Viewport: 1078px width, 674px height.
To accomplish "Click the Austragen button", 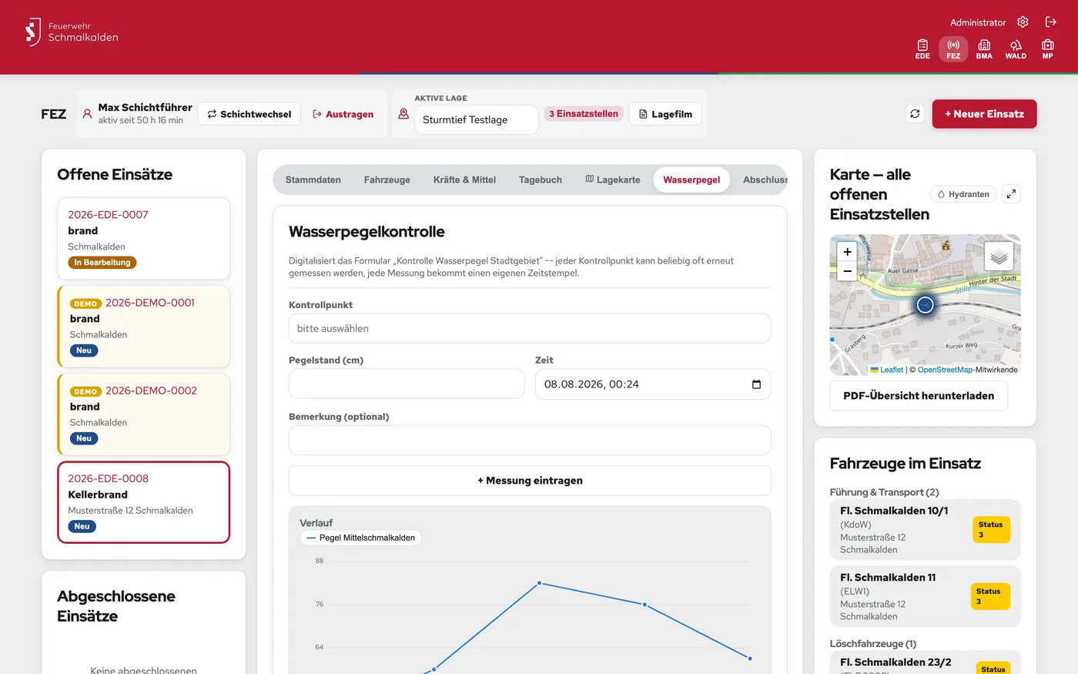I will [343, 114].
